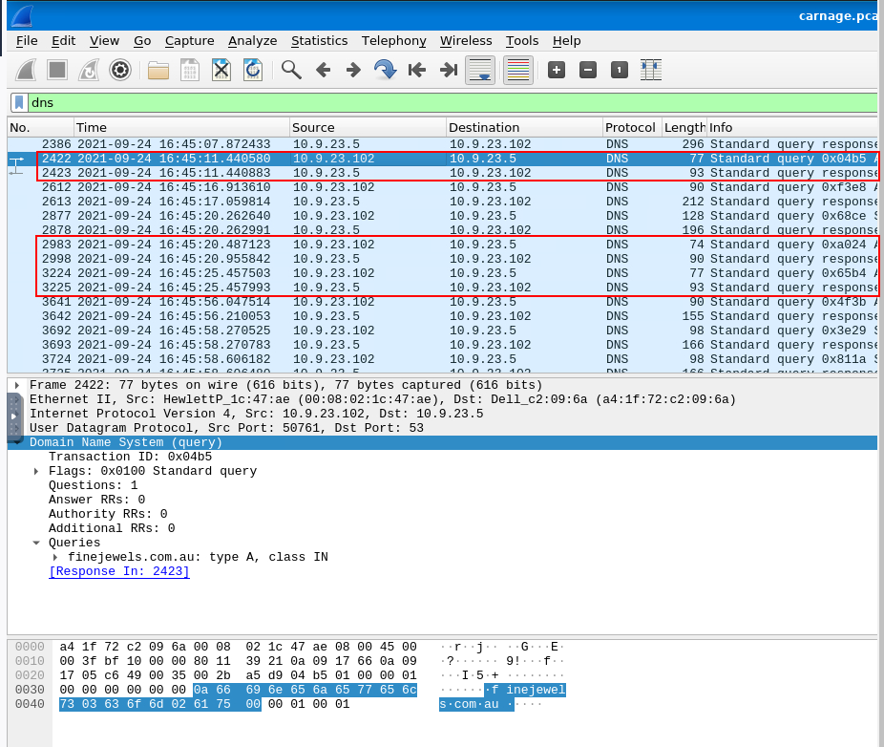The height and width of the screenshot is (747, 884).
Task: Collapse the Queries section
Action: coord(37,543)
